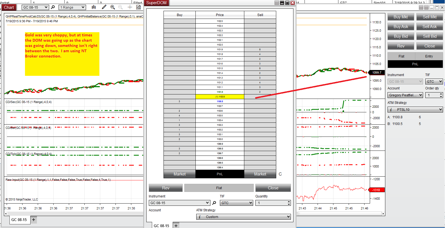Click info icon beside PTSL10 strategy
445x228 pixels.
[391, 110]
